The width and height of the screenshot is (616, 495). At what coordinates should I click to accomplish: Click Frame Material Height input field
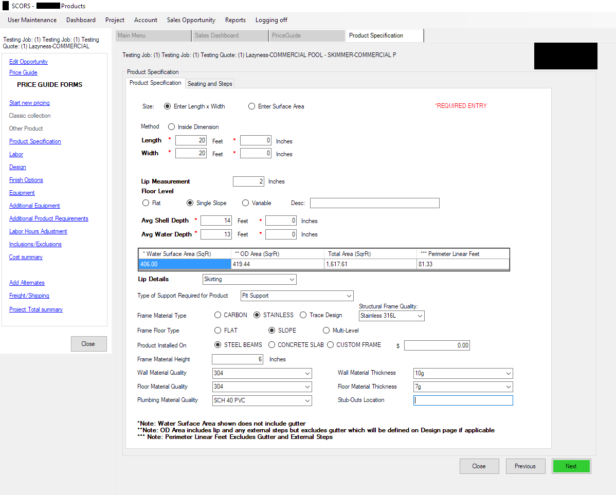(238, 359)
